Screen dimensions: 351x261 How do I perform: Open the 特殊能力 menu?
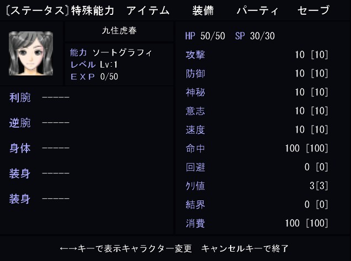(x=93, y=10)
